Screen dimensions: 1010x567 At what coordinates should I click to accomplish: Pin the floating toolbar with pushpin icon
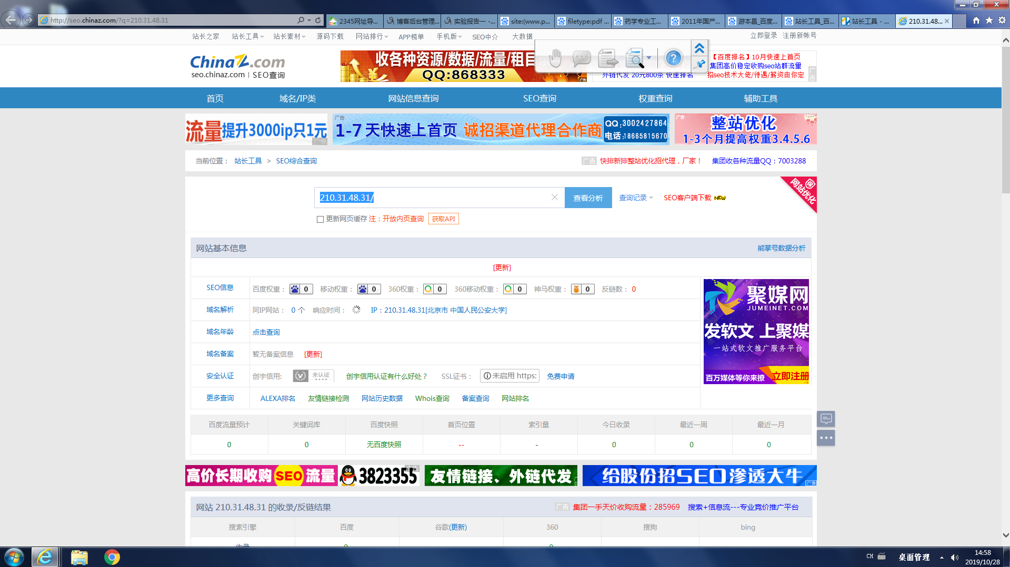tap(699, 65)
